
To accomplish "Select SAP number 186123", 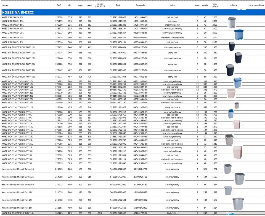I will (x=59, y=213).
